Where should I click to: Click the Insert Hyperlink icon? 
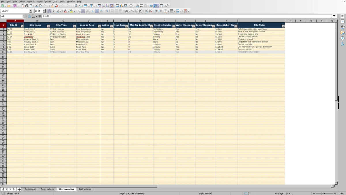pos(137,6)
